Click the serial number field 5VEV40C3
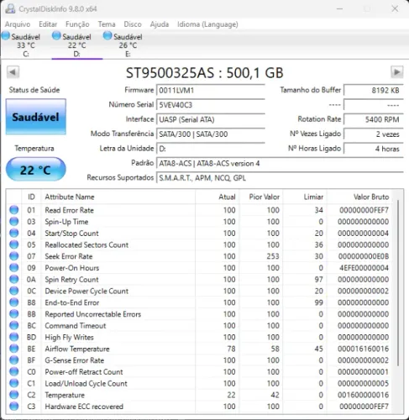This screenshot has height=420, width=409. (211, 105)
